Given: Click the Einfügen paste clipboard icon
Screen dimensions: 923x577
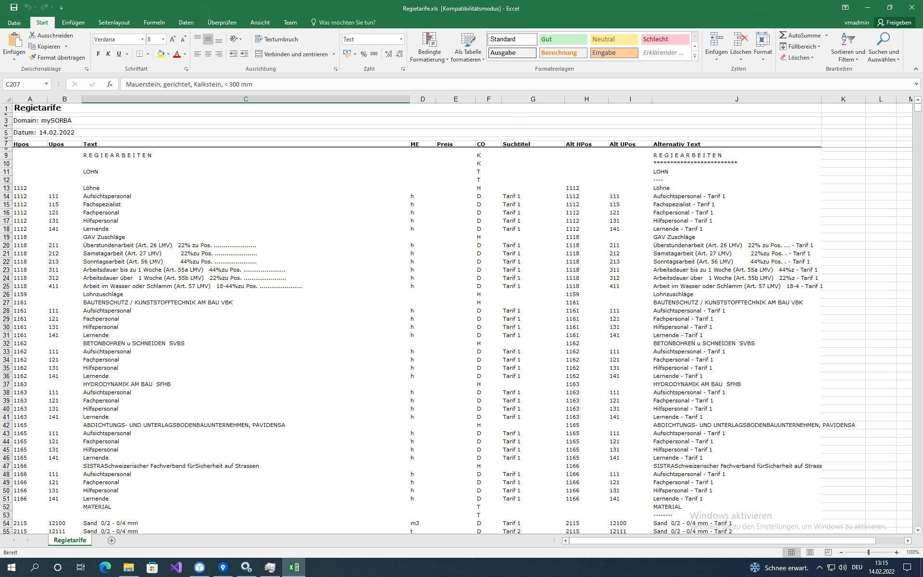Looking at the screenshot, I should (14, 40).
